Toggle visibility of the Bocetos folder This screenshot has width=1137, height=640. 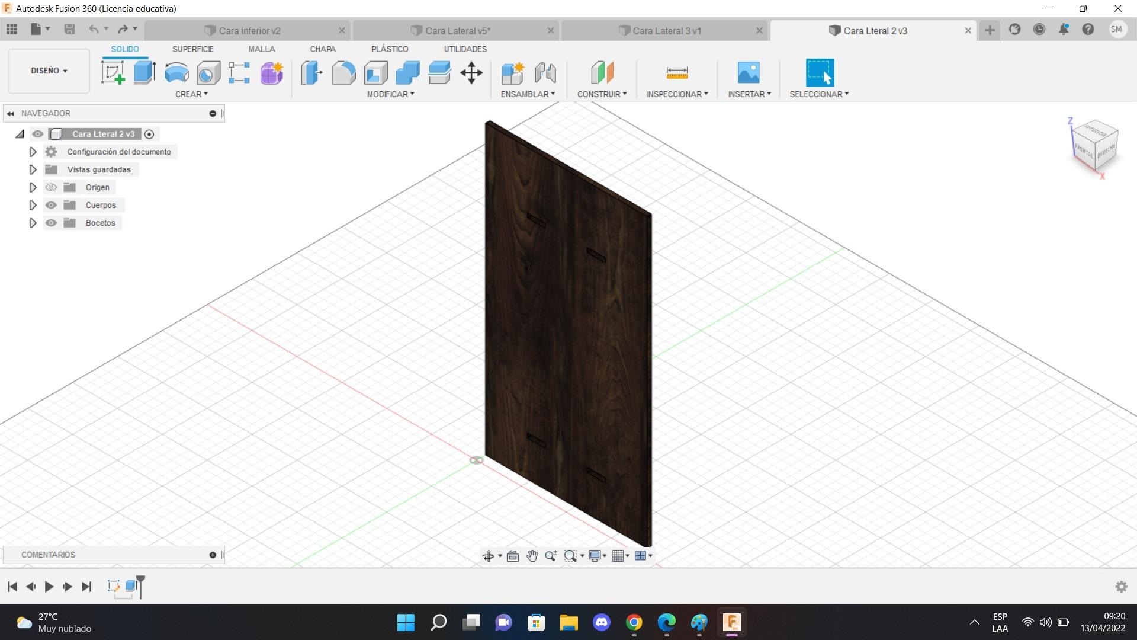pyautogui.click(x=52, y=223)
